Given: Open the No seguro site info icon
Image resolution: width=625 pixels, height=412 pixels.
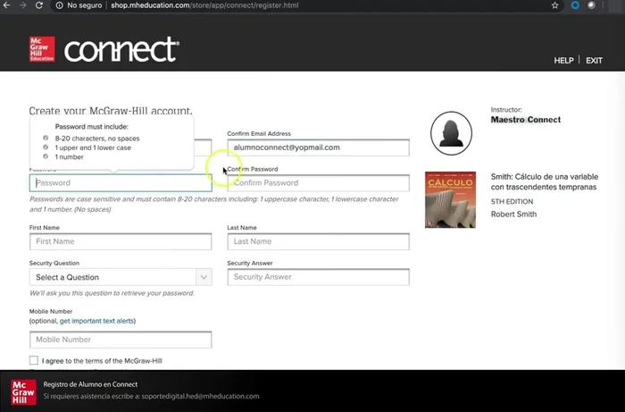Looking at the screenshot, I should pyautogui.click(x=59, y=5).
